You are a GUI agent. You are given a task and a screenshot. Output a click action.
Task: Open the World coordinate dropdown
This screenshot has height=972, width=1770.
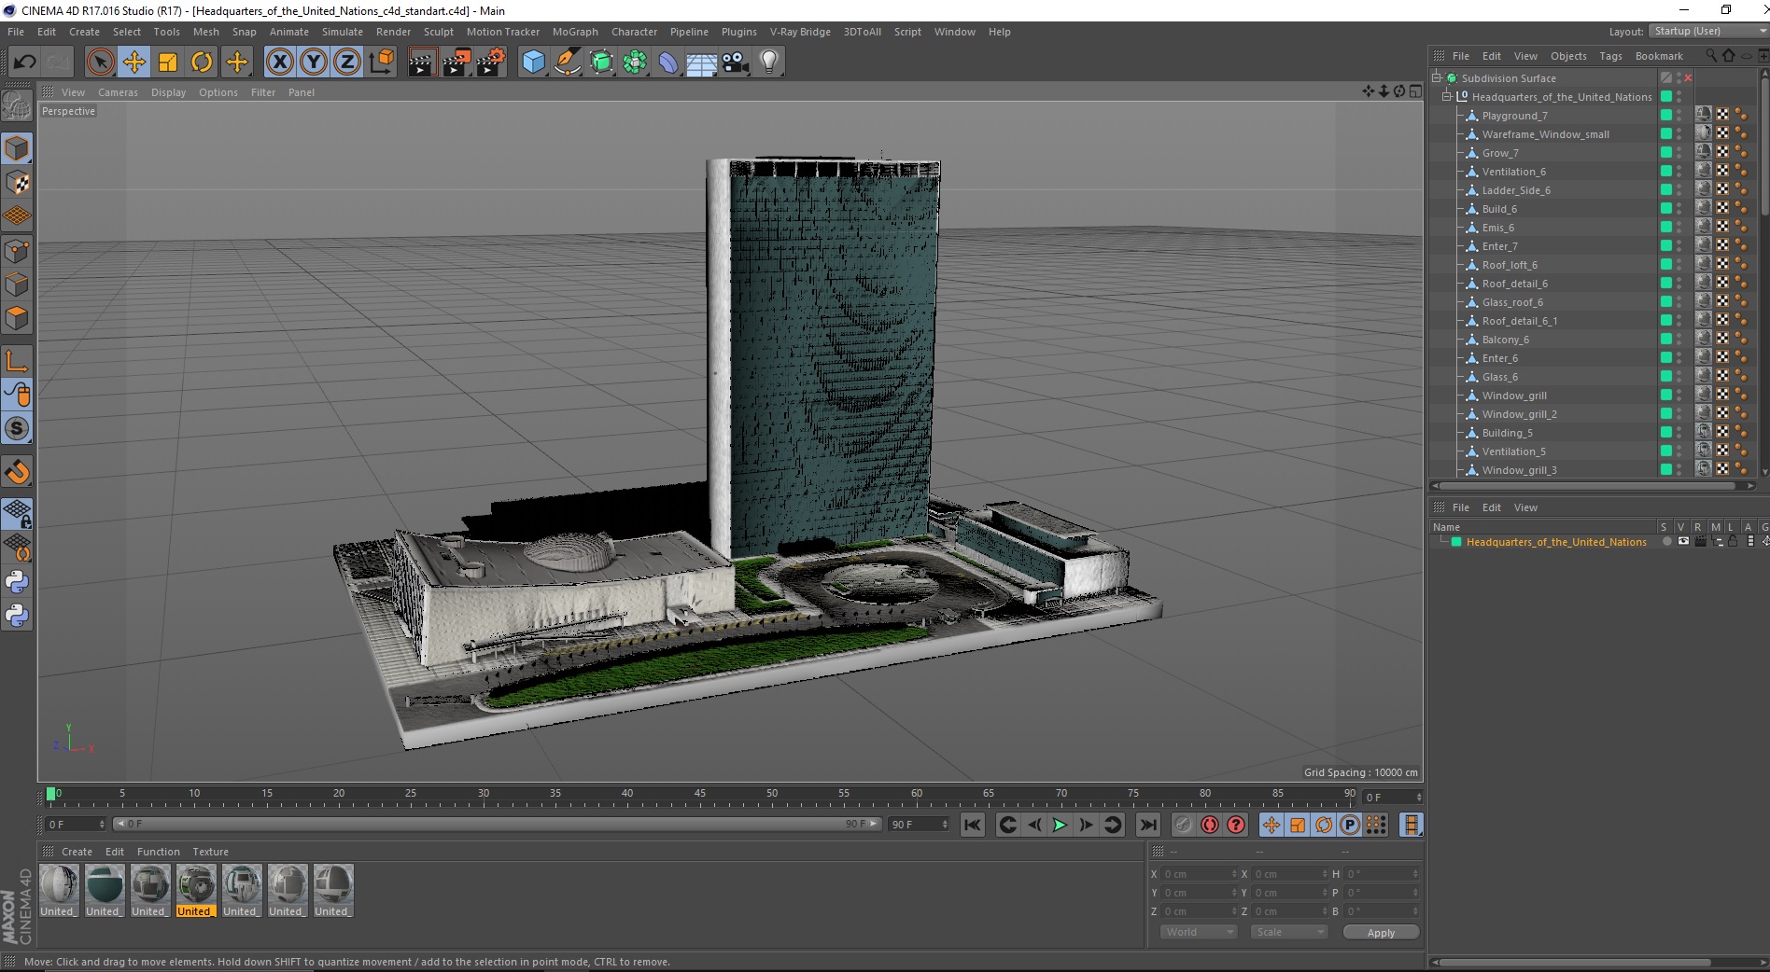pos(1199,932)
